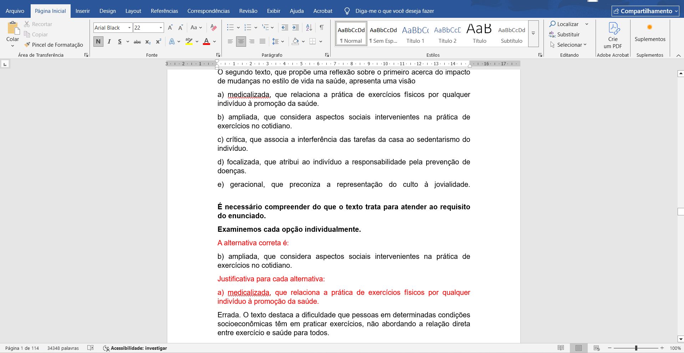
Task: Click Acessibilidade: investigar in status bar
Action: 135,348
